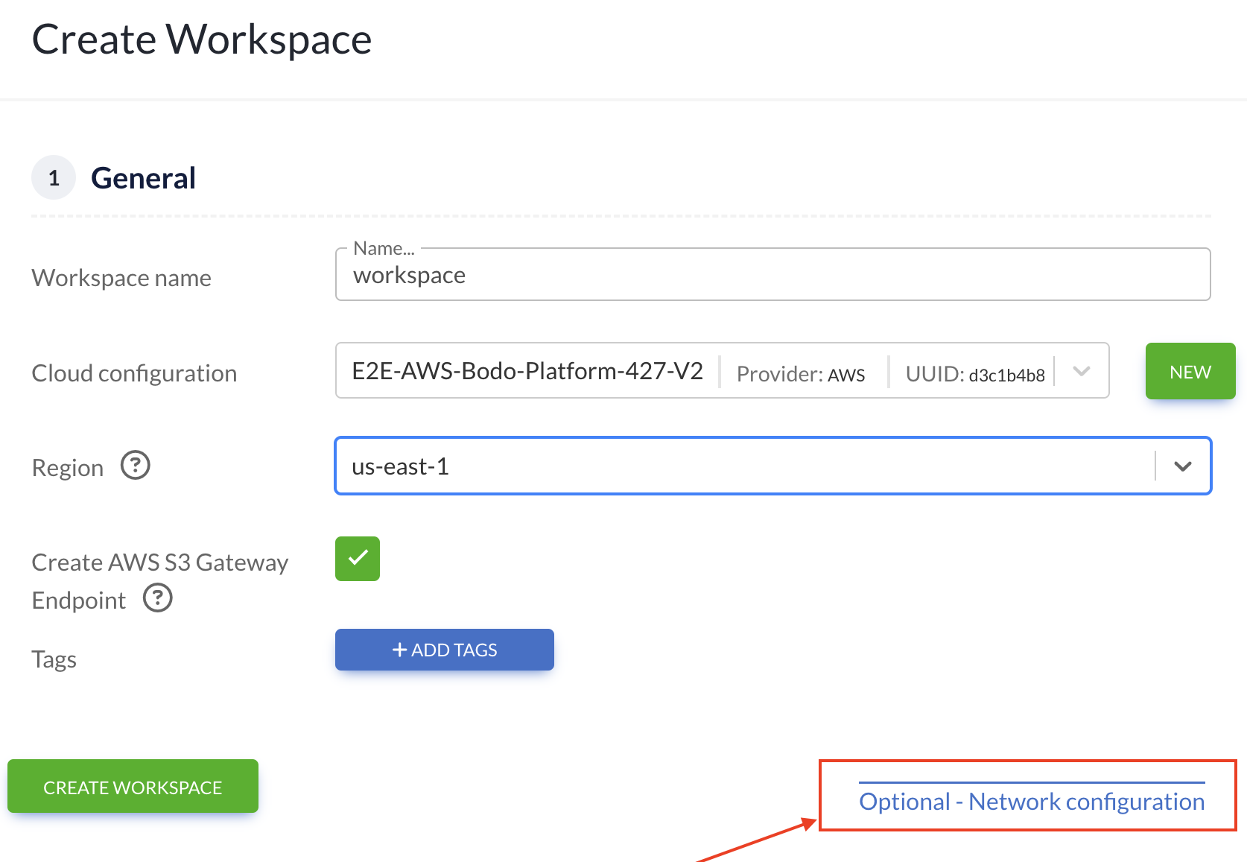Click the ADD TAGS button
The width and height of the screenshot is (1247, 862).
(445, 650)
